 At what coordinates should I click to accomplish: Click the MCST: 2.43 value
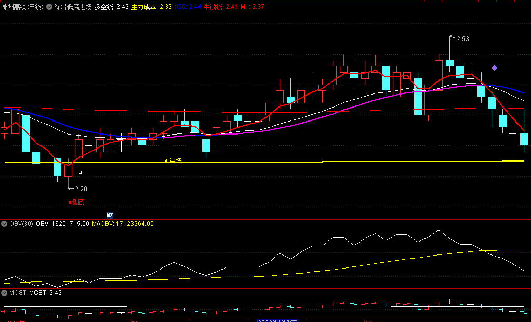click(x=45, y=293)
